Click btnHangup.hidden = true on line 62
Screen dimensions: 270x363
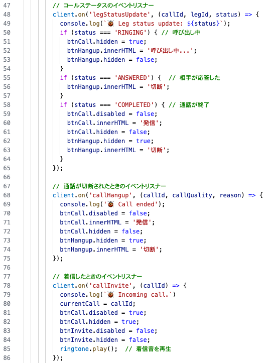(x=110, y=141)
